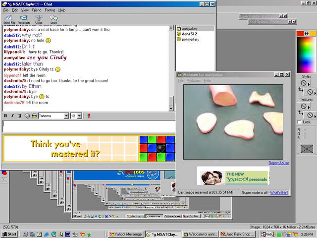Screen dimensions: 317x238
Task: Click the webcam image of clay pieces
Action: point(233,122)
